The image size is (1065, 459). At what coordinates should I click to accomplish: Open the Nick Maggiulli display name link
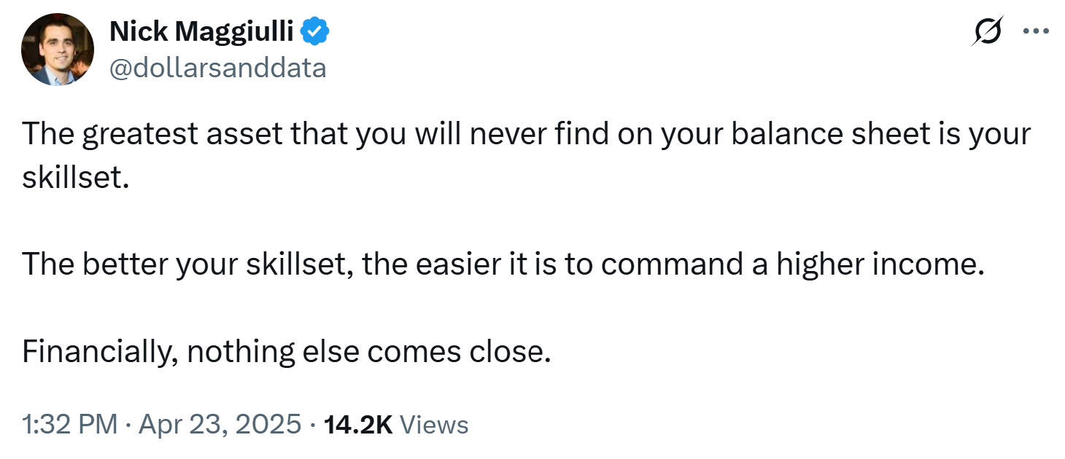(202, 32)
